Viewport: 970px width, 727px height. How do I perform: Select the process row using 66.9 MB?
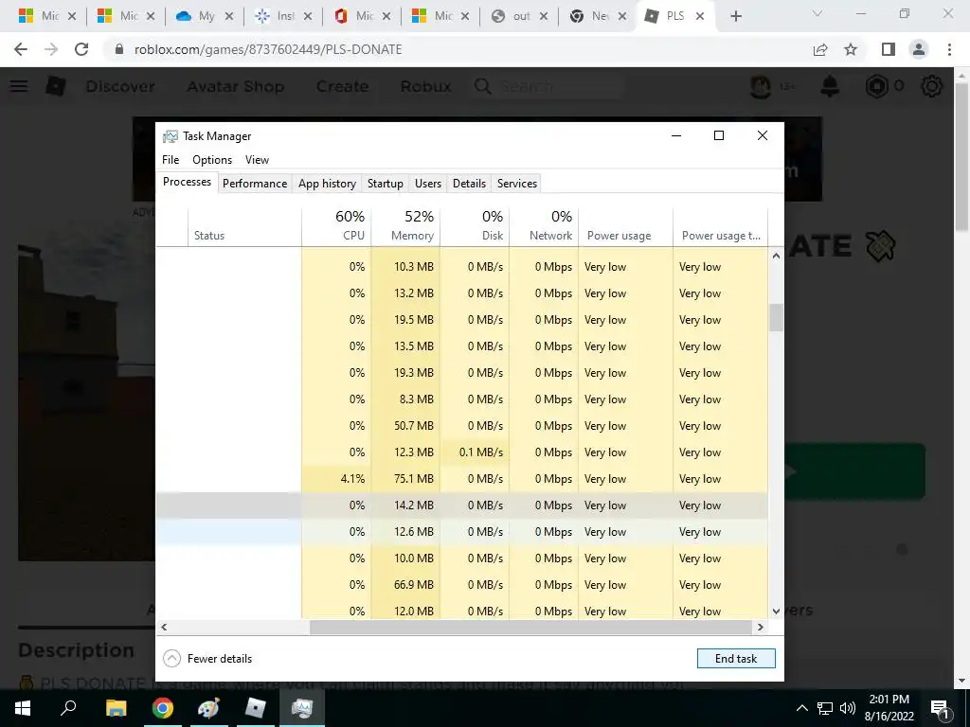coord(462,585)
